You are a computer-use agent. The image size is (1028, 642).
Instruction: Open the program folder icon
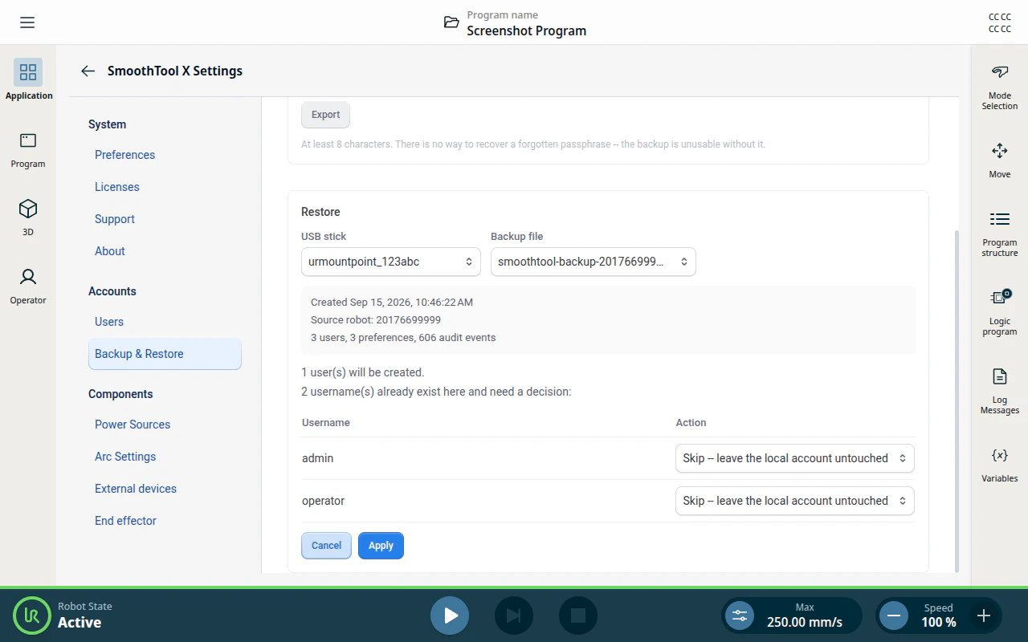(x=452, y=22)
